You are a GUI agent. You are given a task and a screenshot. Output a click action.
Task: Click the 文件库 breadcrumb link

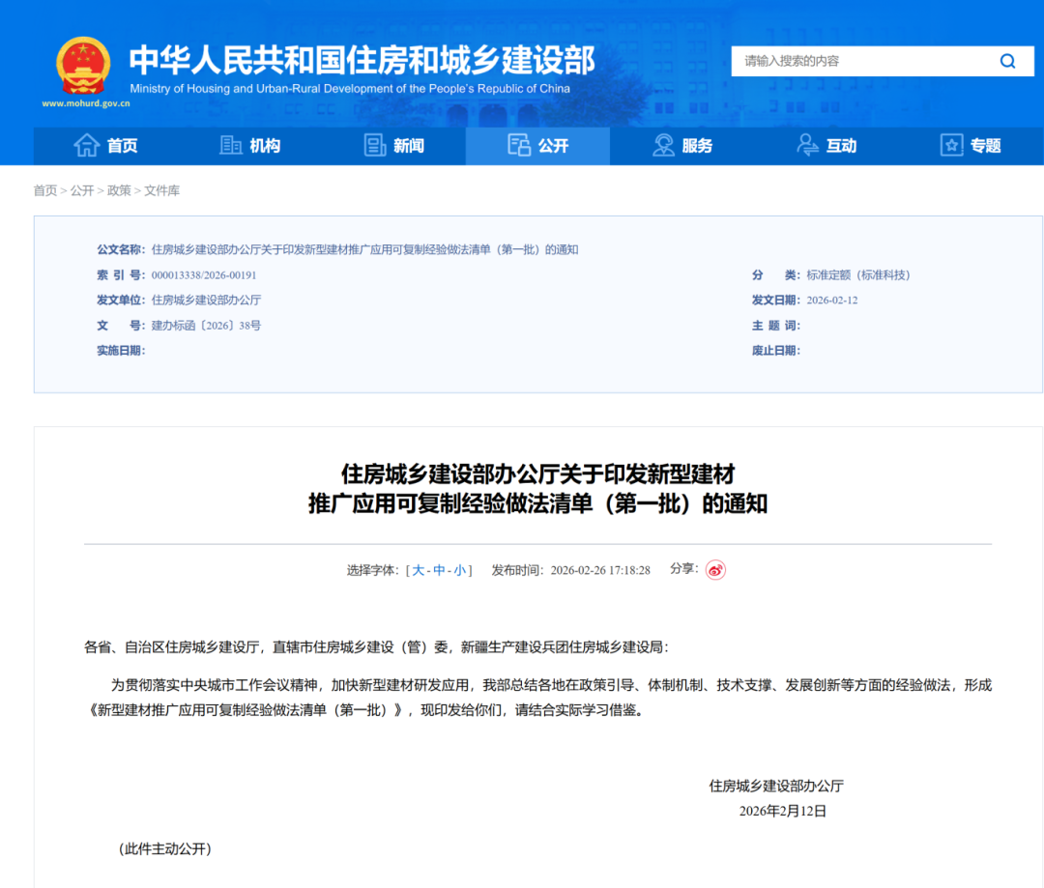click(x=162, y=190)
